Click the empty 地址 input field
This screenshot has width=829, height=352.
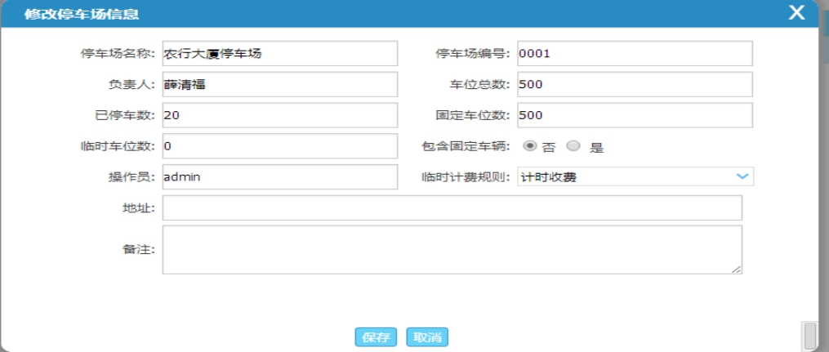pyautogui.click(x=452, y=207)
